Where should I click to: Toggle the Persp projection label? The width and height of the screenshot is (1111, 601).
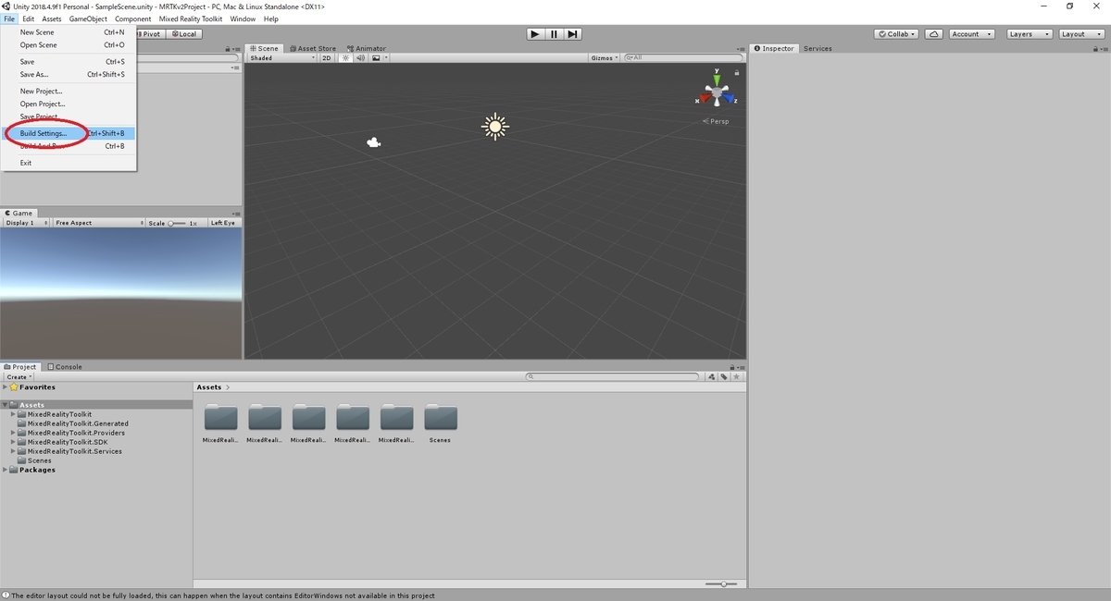[717, 121]
